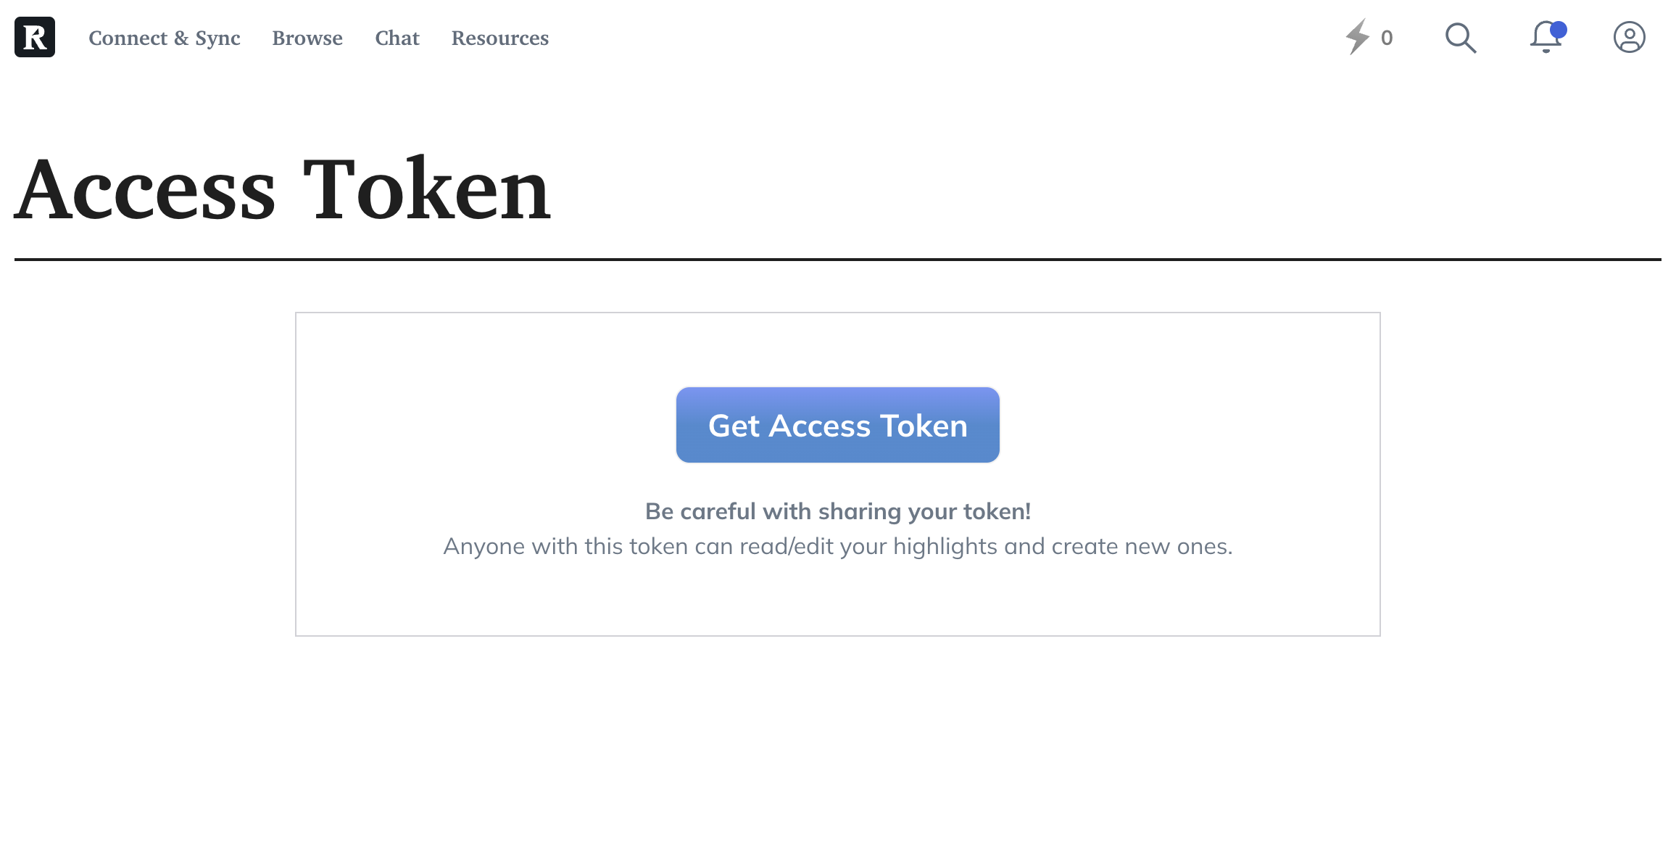
Task: Open the Chat page
Action: pos(397,38)
